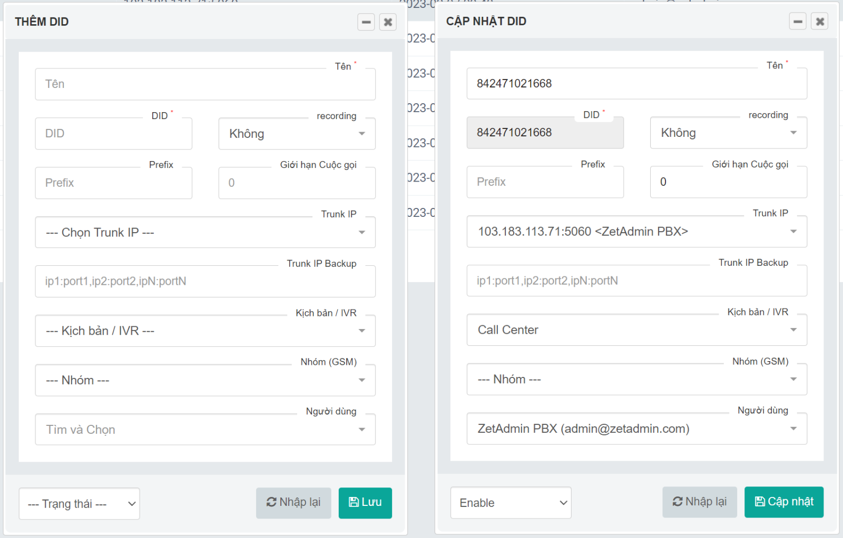Open the Trạng thái status dropdown
This screenshot has width=843, height=538.
pyautogui.click(x=80, y=504)
